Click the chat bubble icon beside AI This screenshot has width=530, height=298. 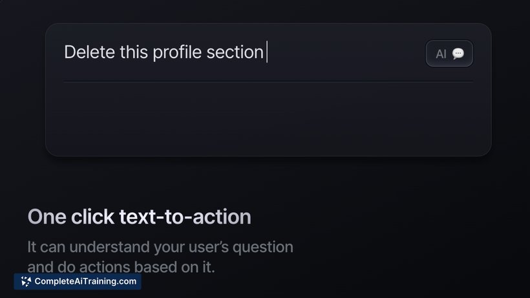click(458, 54)
